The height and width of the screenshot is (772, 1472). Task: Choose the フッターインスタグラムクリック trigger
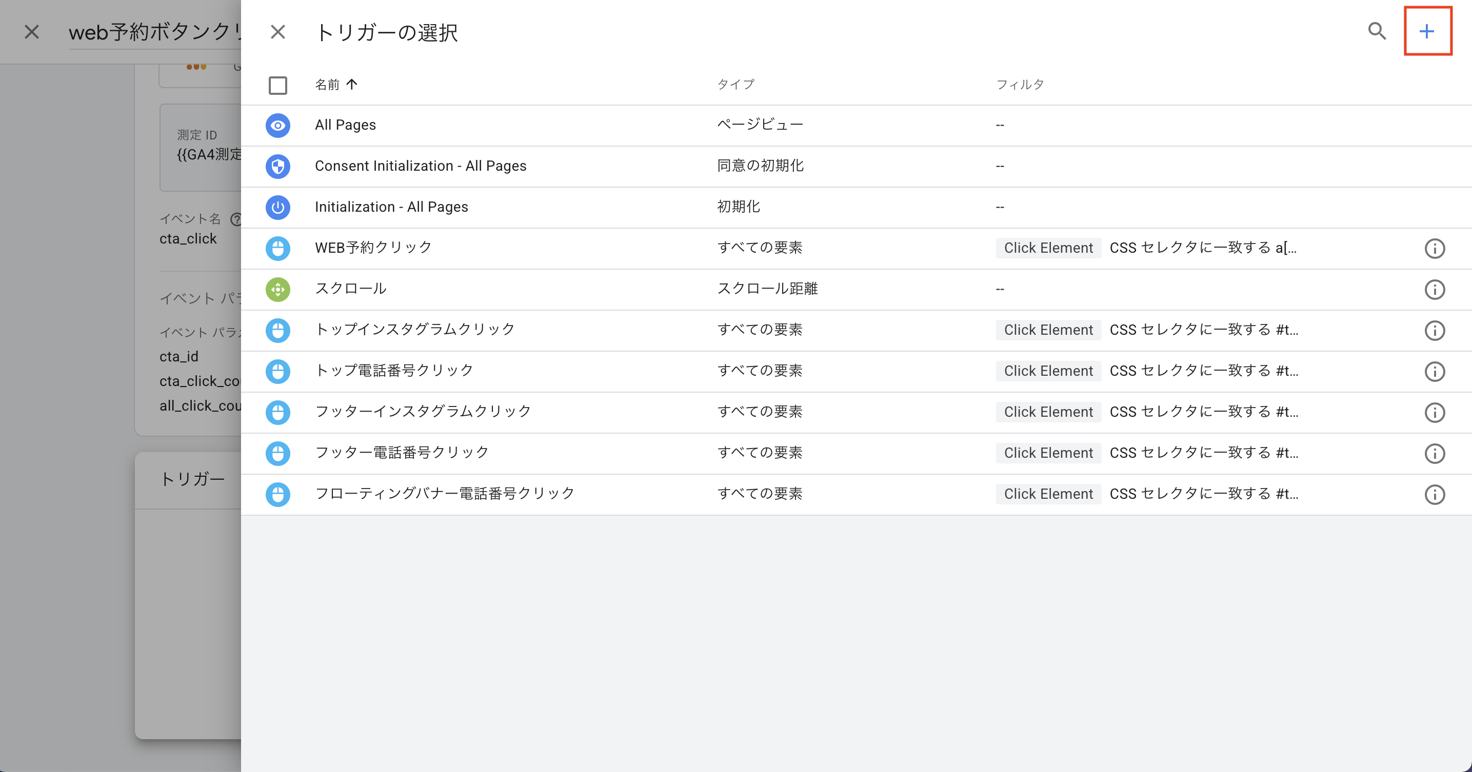coord(423,412)
